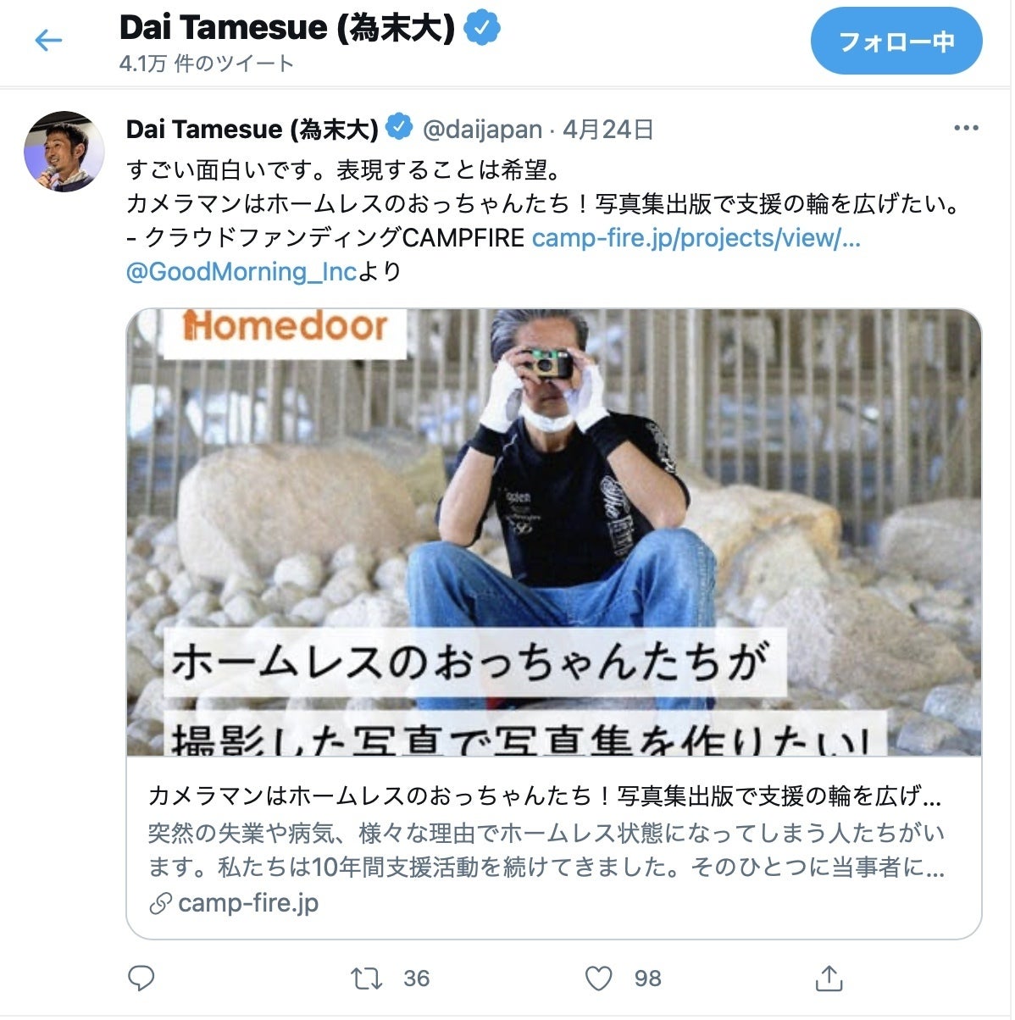Click verified badge in page header
1015x1020 pixels.
coord(482,29)
